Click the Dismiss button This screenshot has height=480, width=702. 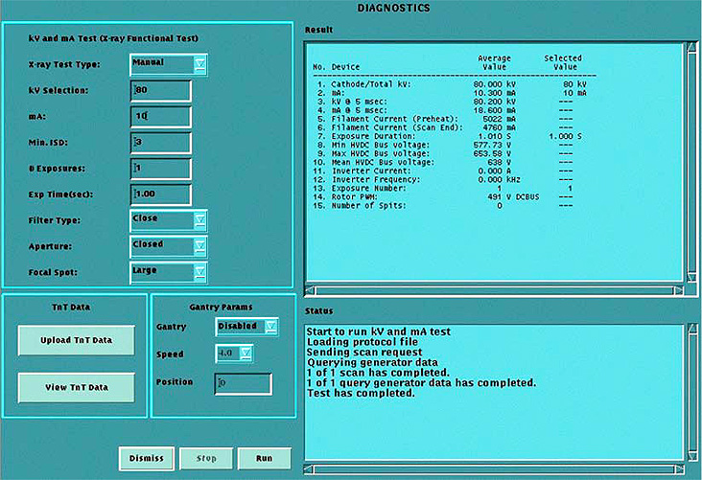[147, 458]
